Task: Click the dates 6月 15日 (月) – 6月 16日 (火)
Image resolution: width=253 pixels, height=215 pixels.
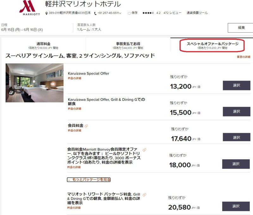Action: click(x=22, y=30)
